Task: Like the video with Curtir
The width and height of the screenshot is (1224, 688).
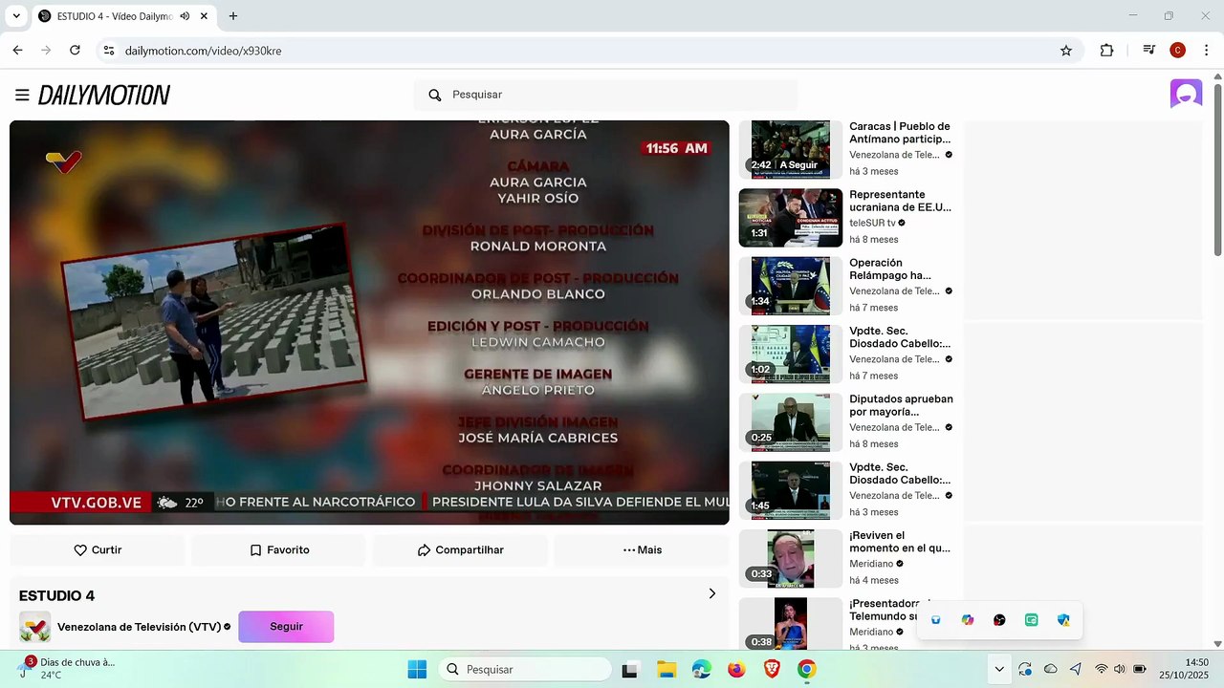Action: pyautogui.click(x=98, y=550)
